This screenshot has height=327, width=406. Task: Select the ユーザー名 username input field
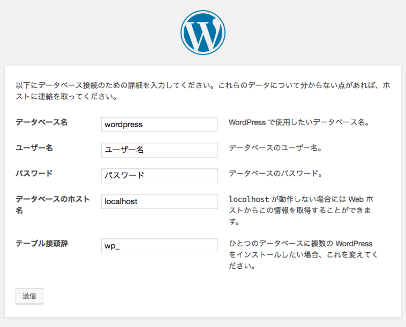160,150
